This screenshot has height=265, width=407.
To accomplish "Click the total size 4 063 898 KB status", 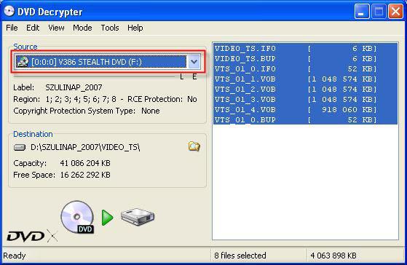I will [333, 256].
